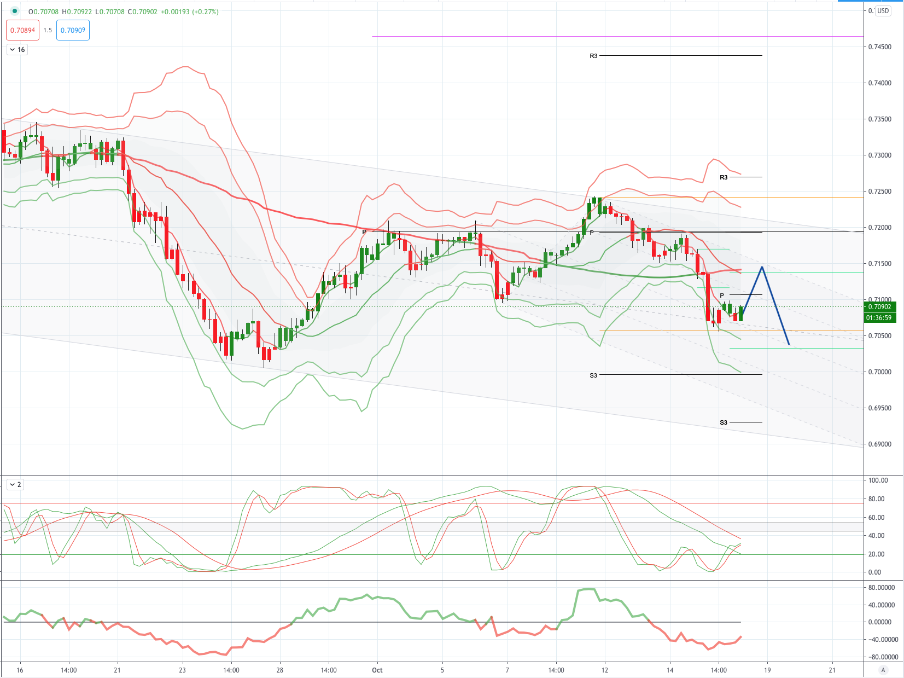Viewport: 904px width, 678px height.
Task: Click the close value C0.70902 in header
Action: click(143, 11)
